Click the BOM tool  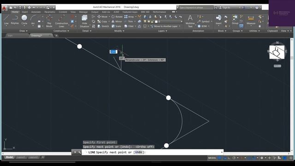pyautogui.click(x=202, y=26)
